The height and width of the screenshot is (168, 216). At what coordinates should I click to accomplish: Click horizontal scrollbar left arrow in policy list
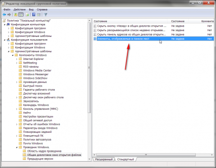point(94,154)
